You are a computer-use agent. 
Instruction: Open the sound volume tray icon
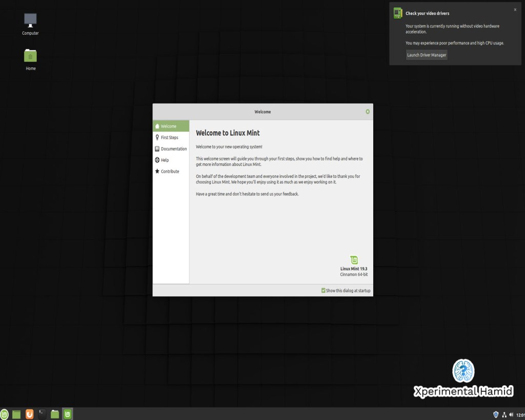click(x=511, y=415)
